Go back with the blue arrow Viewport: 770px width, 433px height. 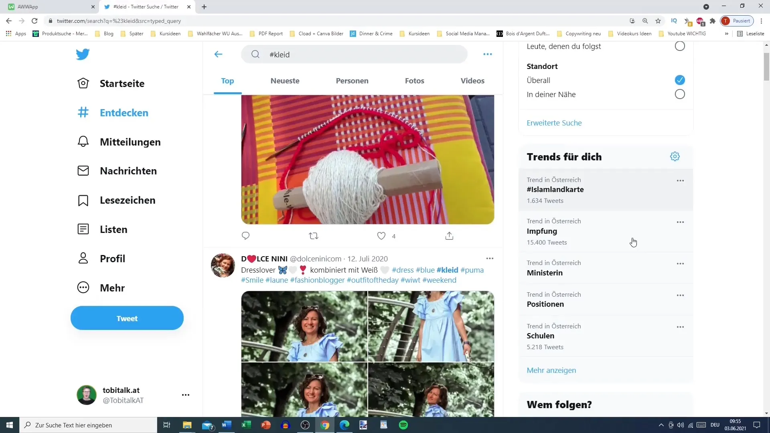(x=218, y=54)
